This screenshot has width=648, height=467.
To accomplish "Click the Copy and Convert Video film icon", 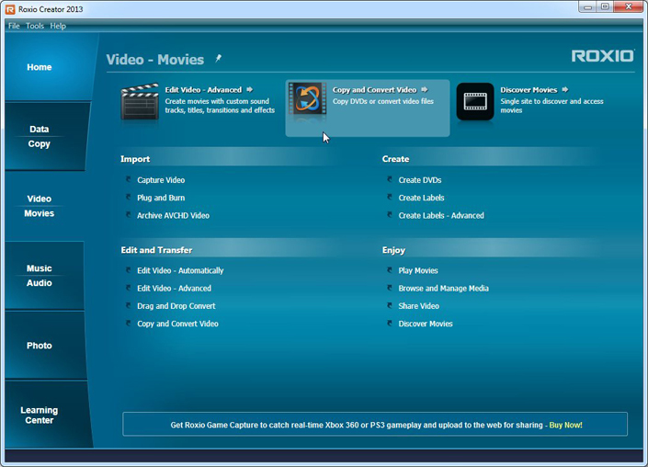I will pos(307,99).
